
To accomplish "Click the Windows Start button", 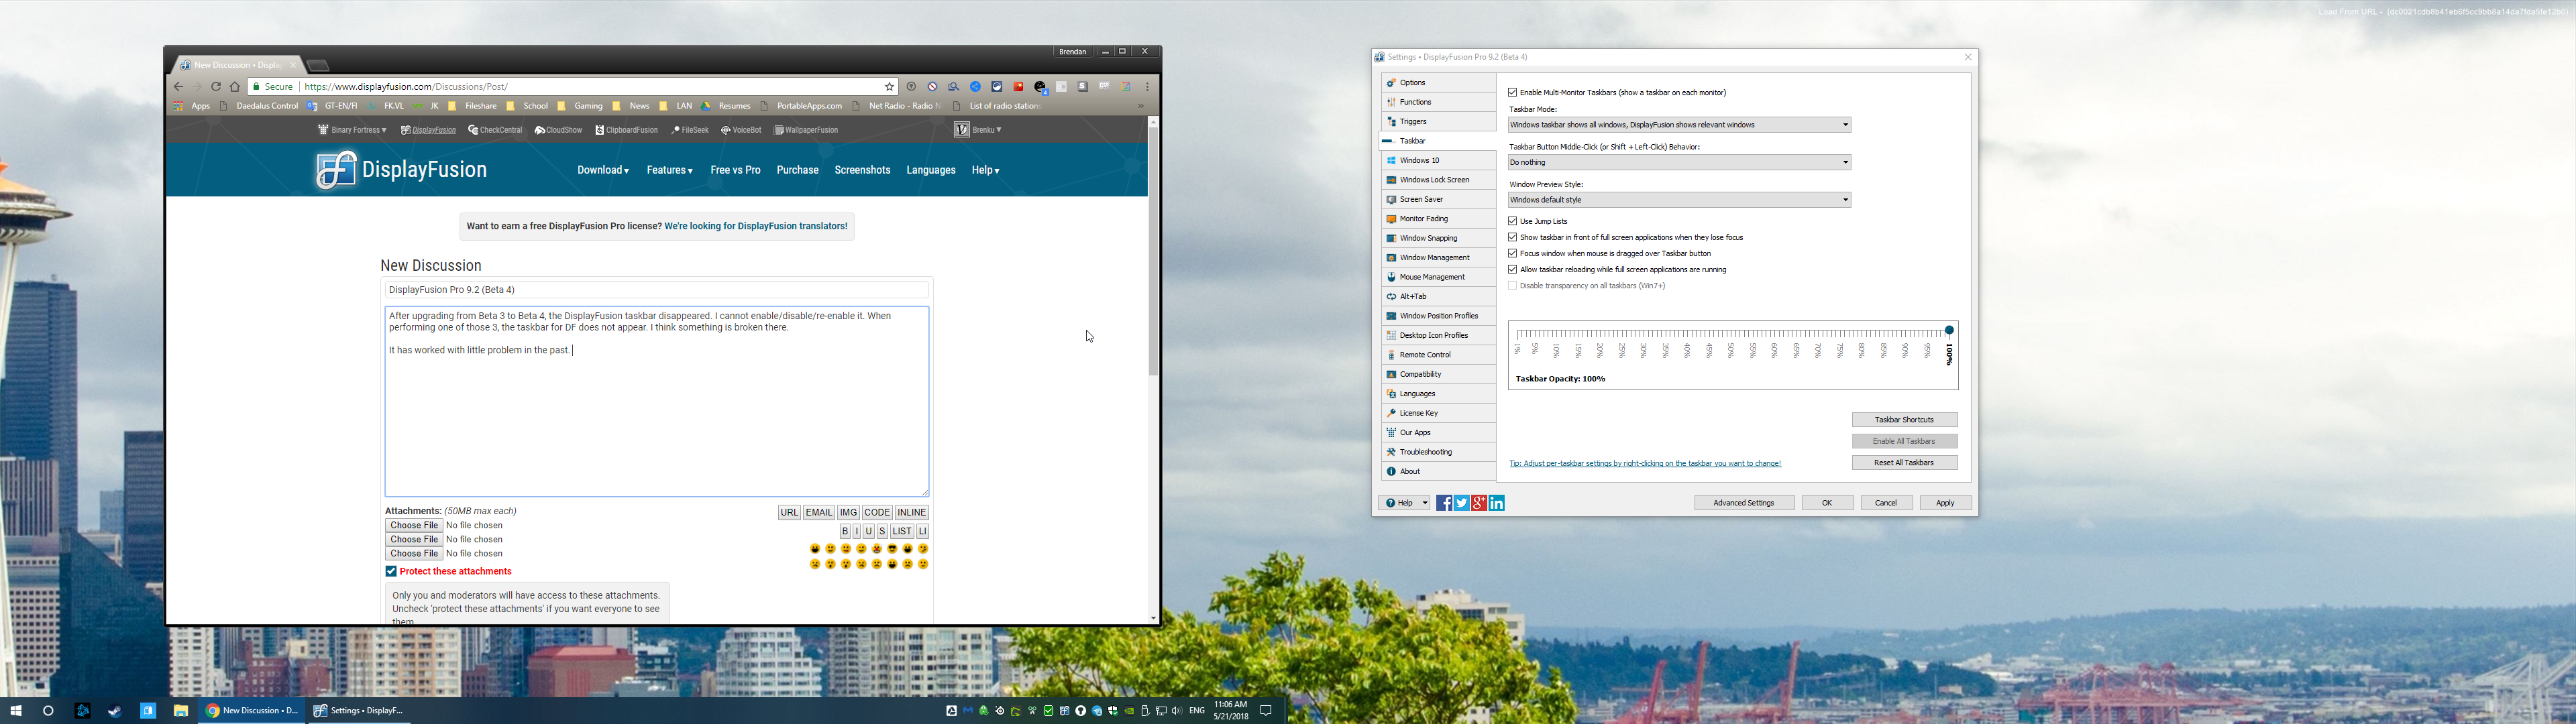I will pos(16,711).
